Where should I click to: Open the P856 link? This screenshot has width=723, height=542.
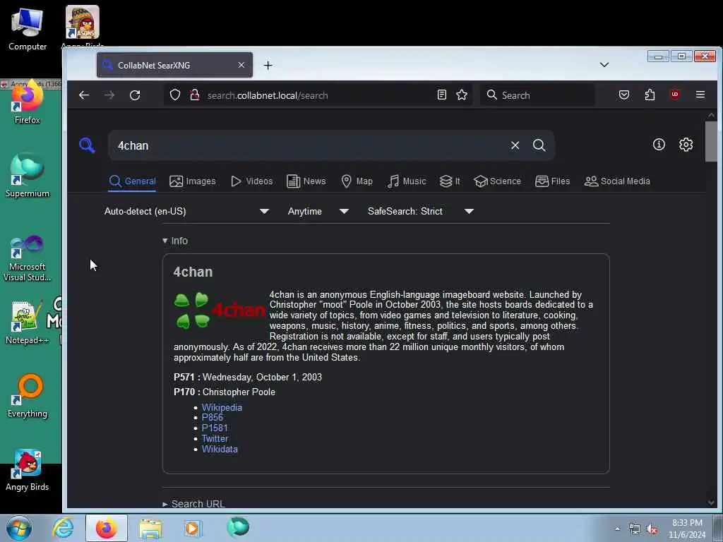tap(212, 418)
